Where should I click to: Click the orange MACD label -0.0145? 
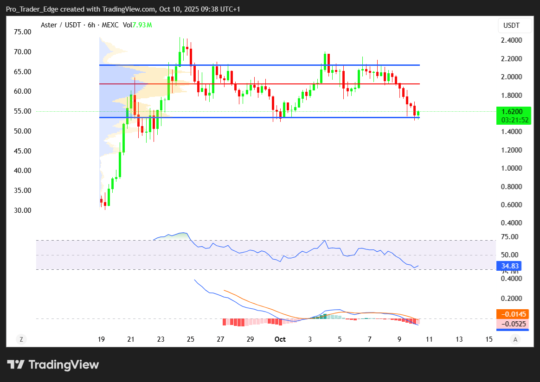(x=512, y=314)
